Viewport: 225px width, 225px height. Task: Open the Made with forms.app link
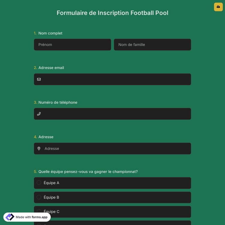31,217
